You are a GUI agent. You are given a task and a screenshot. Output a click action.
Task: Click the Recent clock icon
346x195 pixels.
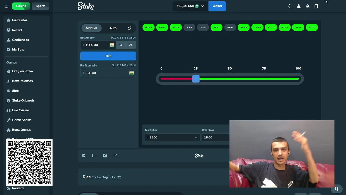pos(8,30)
